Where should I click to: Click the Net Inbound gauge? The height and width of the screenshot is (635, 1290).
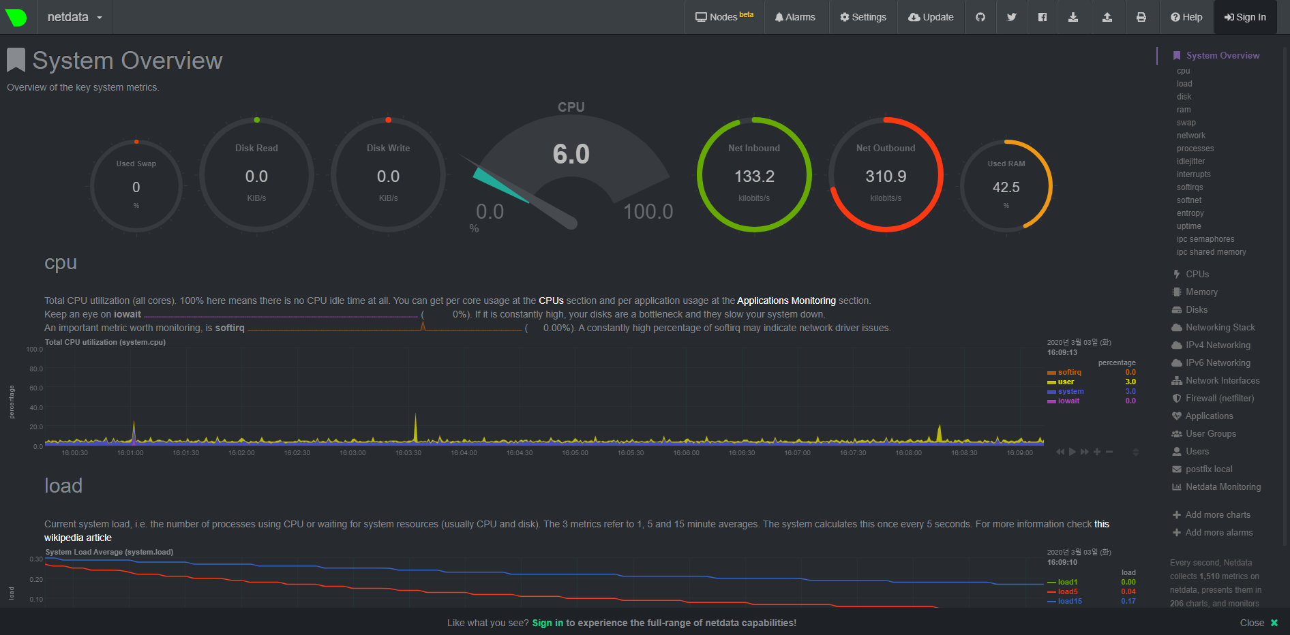(754, 175)
